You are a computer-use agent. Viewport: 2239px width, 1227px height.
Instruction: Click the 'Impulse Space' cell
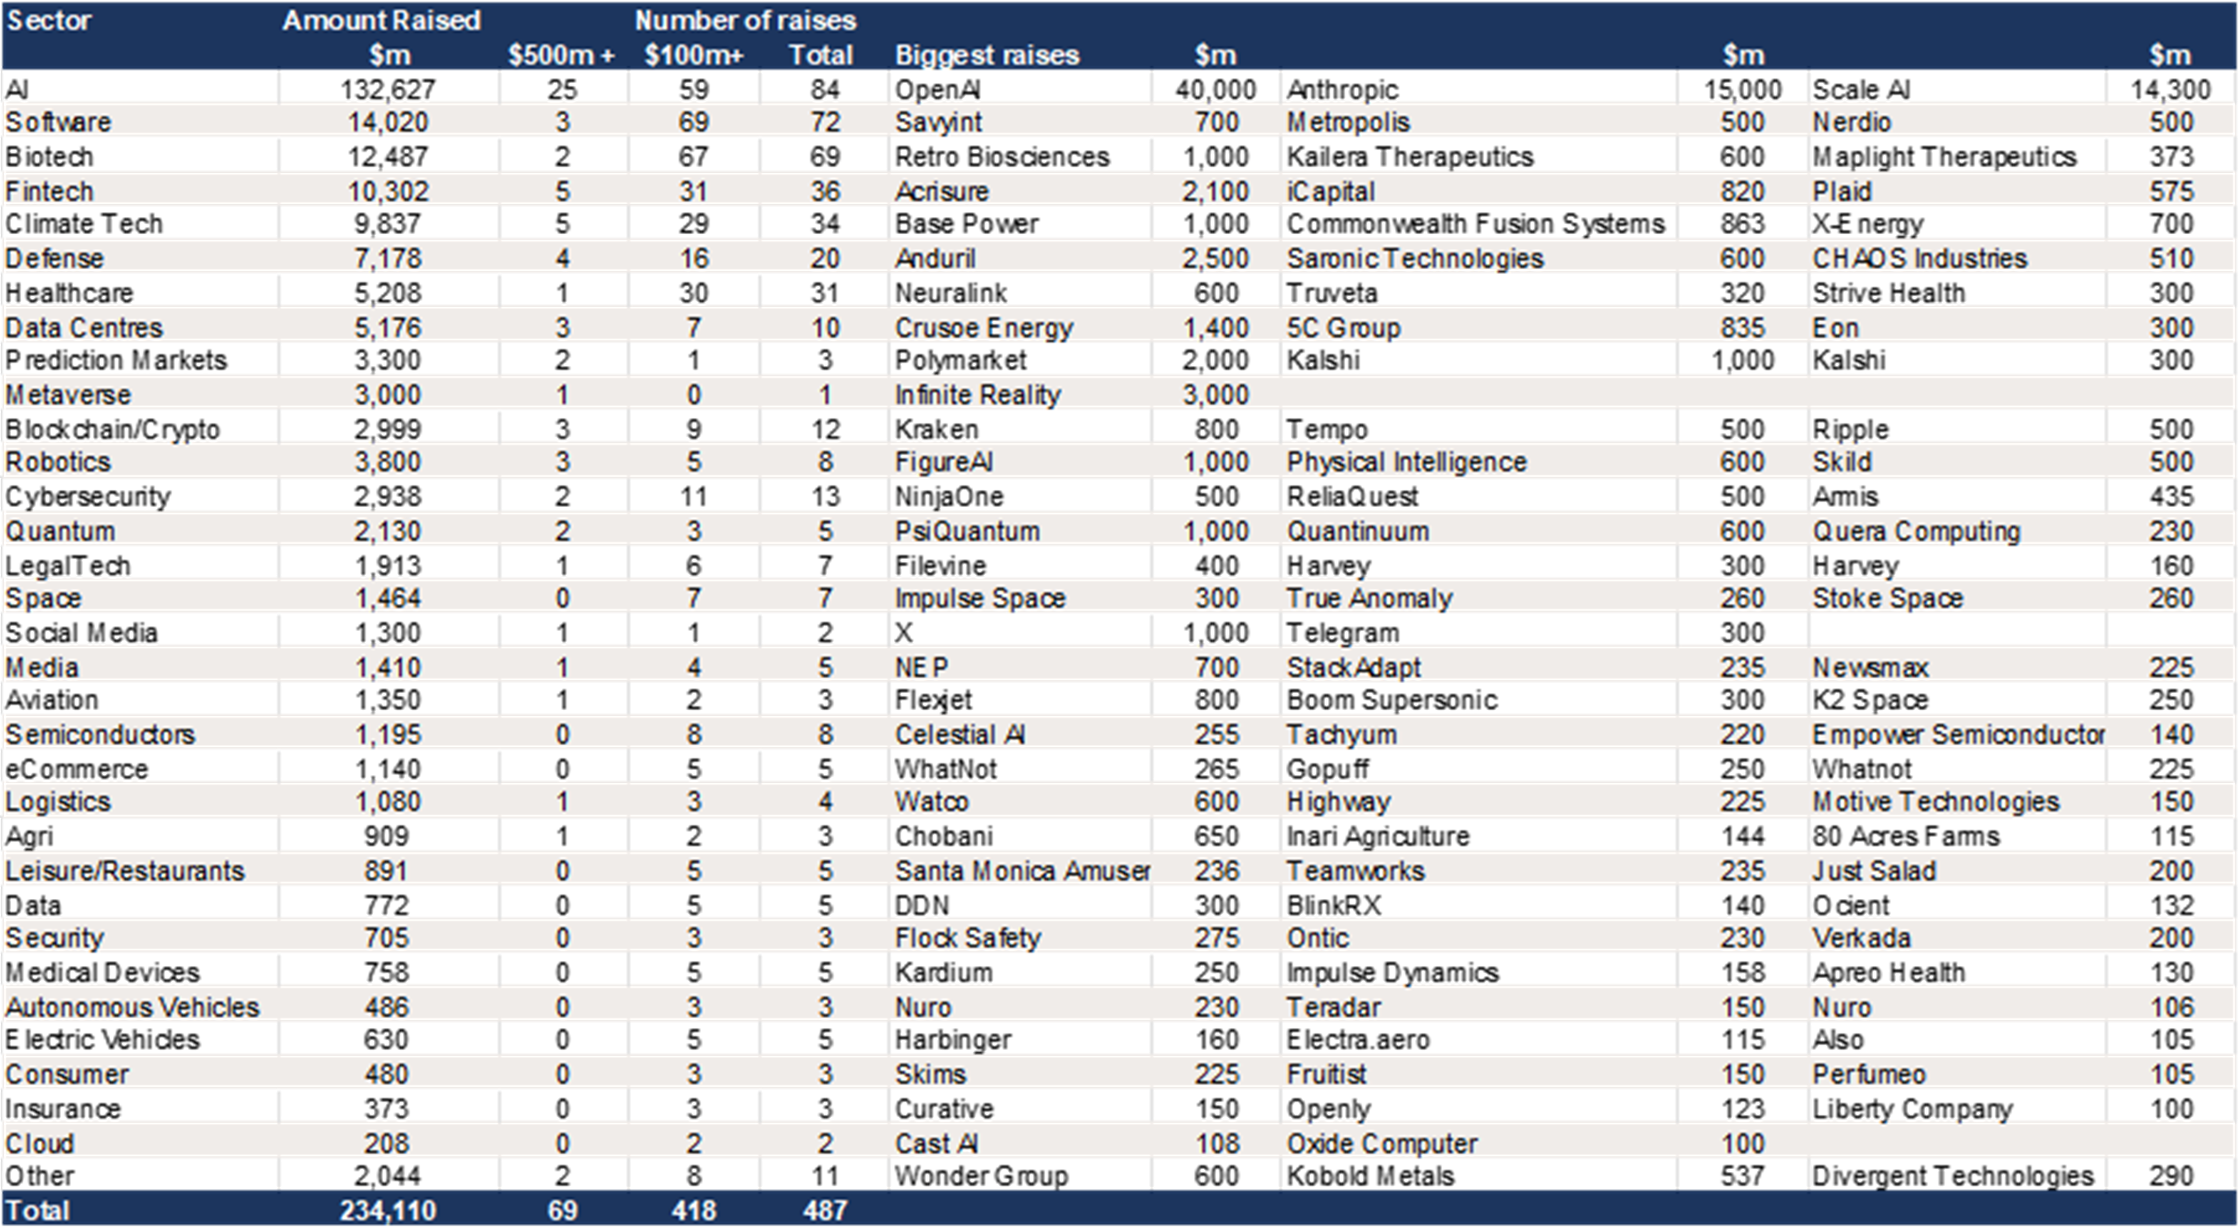point(980,599)
